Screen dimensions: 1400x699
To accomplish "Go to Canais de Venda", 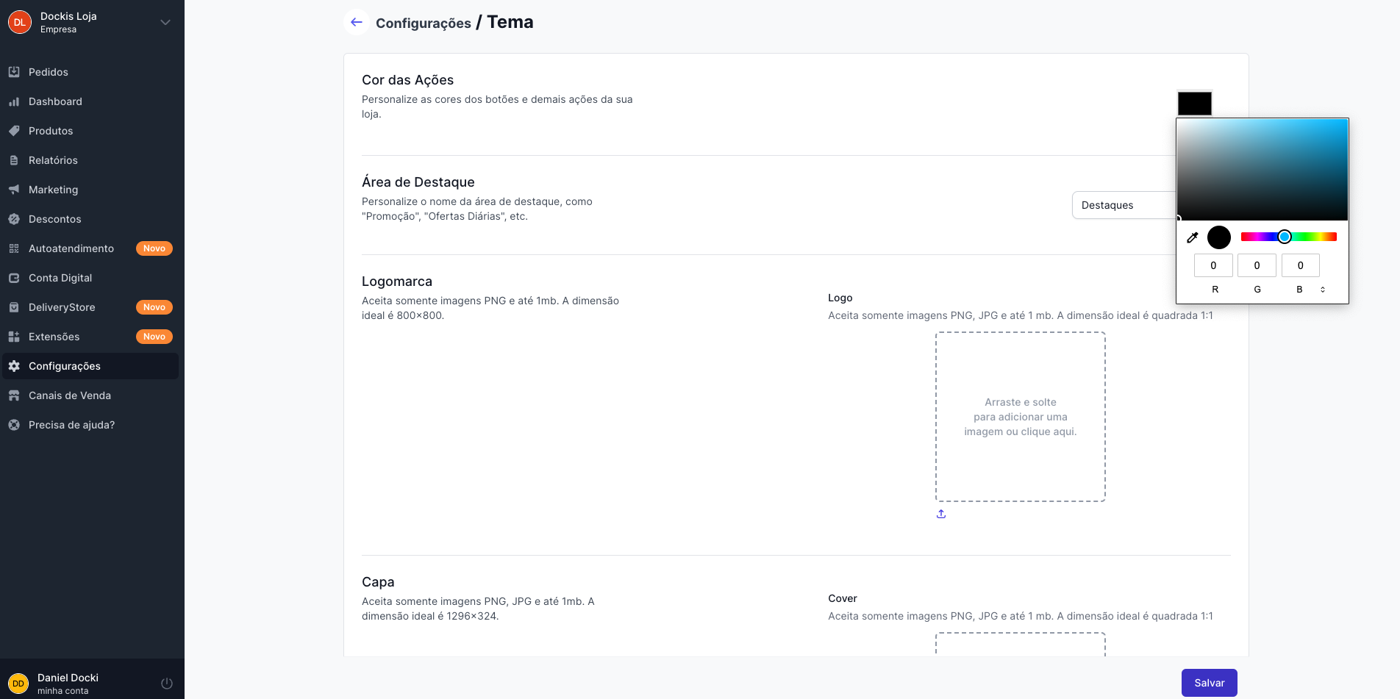I will coord(70,395).
